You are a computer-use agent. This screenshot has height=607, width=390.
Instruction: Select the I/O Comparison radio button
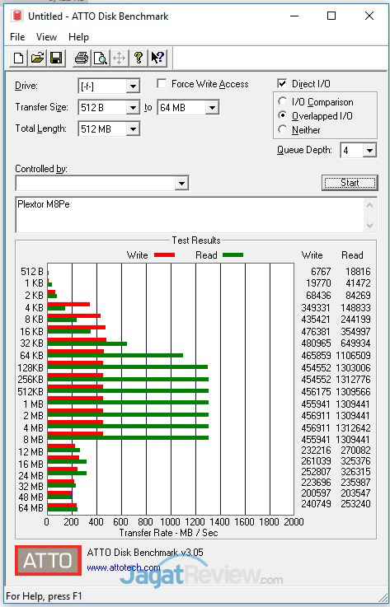283,102
